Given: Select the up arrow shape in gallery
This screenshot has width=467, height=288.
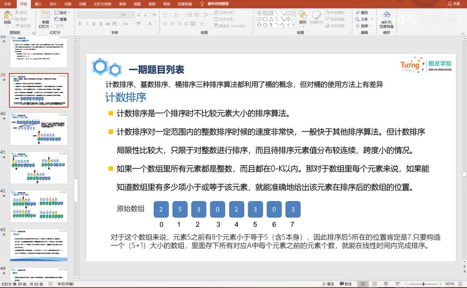Looking at the screenshot, I should 259,13.
